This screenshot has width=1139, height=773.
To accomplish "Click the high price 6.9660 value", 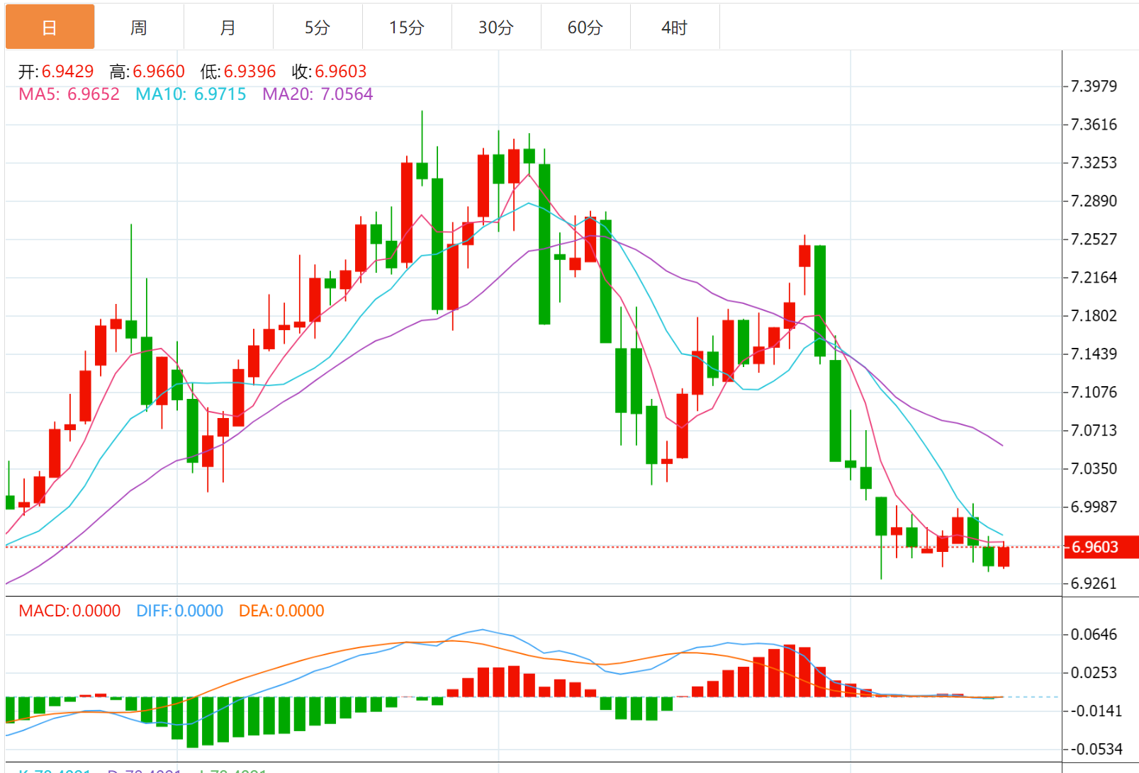I will [x=159, y=72].
